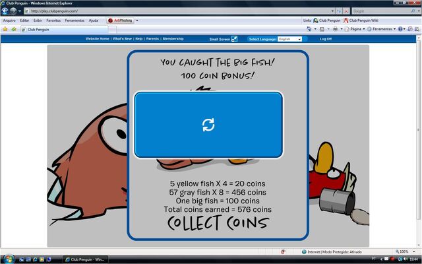Click the Home page icon
This screenshot has height=264, width=422.
pos(309,29)
